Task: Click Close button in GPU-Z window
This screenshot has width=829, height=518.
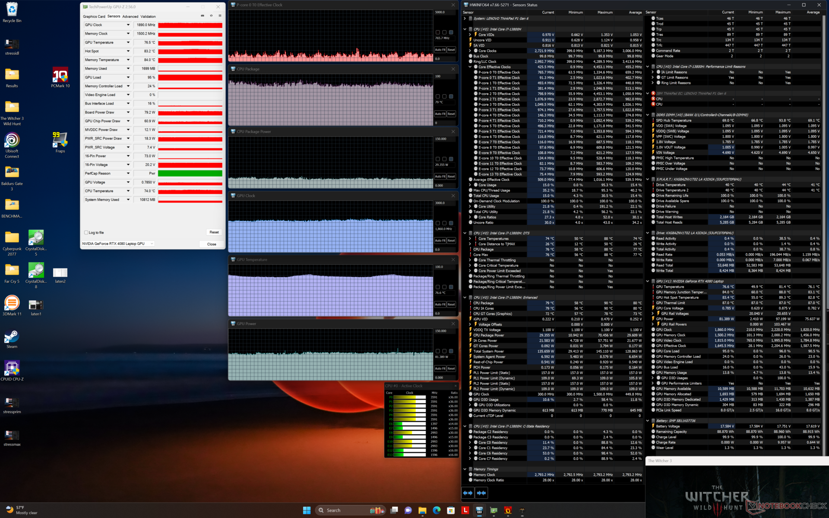Action: pyautogui.click(x=212, y=244)
